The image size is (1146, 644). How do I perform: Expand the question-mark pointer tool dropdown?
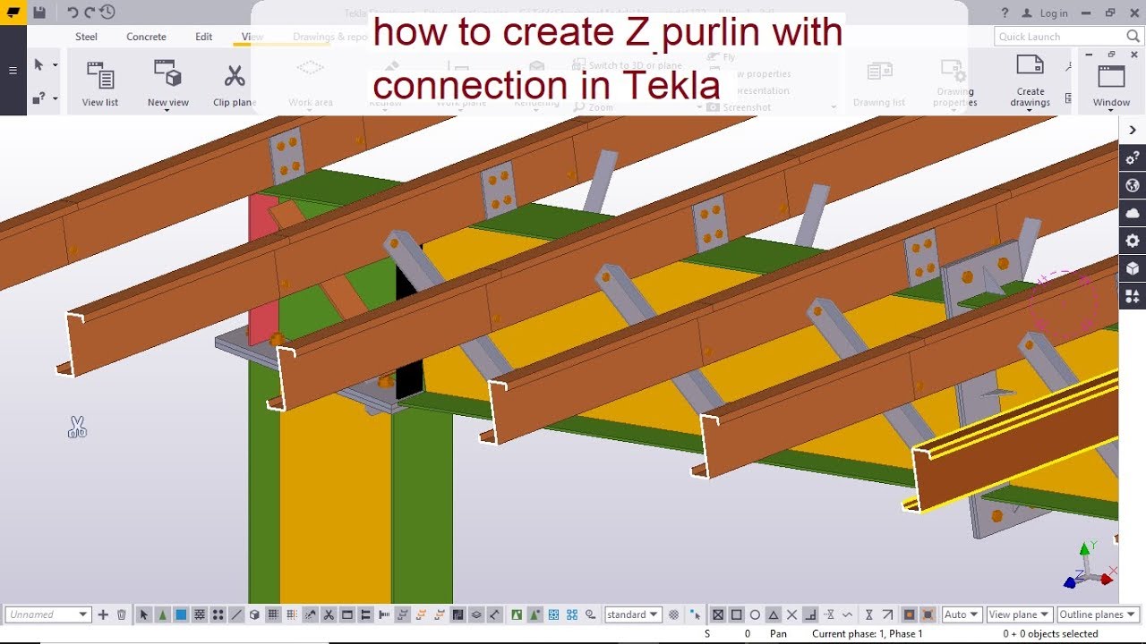pos(55,98)
